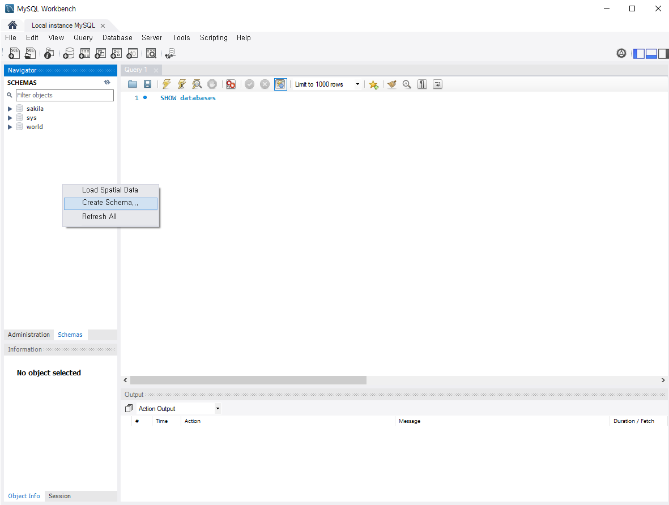Screen dimensions: 669x505
Task: Stop the running query icon
Action: point(212,84)
